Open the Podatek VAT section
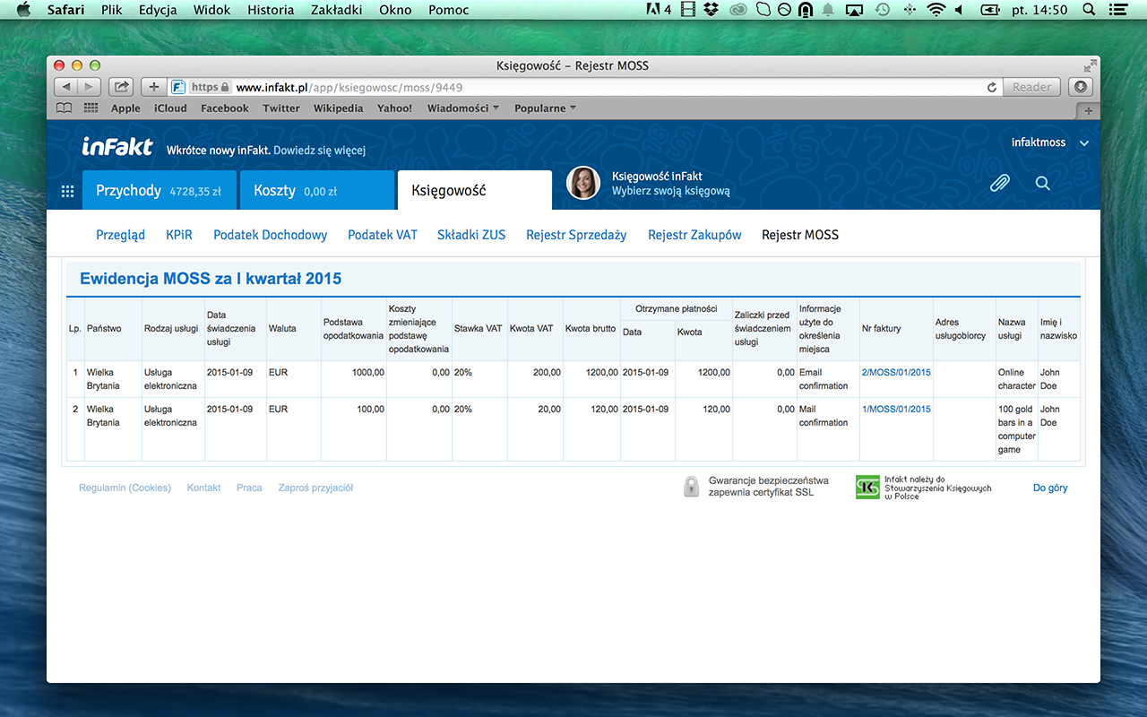Image resolution: width=1147 pixels, height=717 pixels. [x=383, y=235]
